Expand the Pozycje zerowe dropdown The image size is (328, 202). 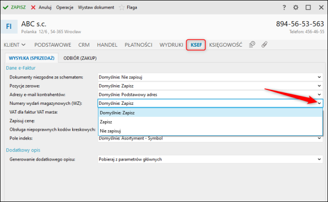point(319,86)
